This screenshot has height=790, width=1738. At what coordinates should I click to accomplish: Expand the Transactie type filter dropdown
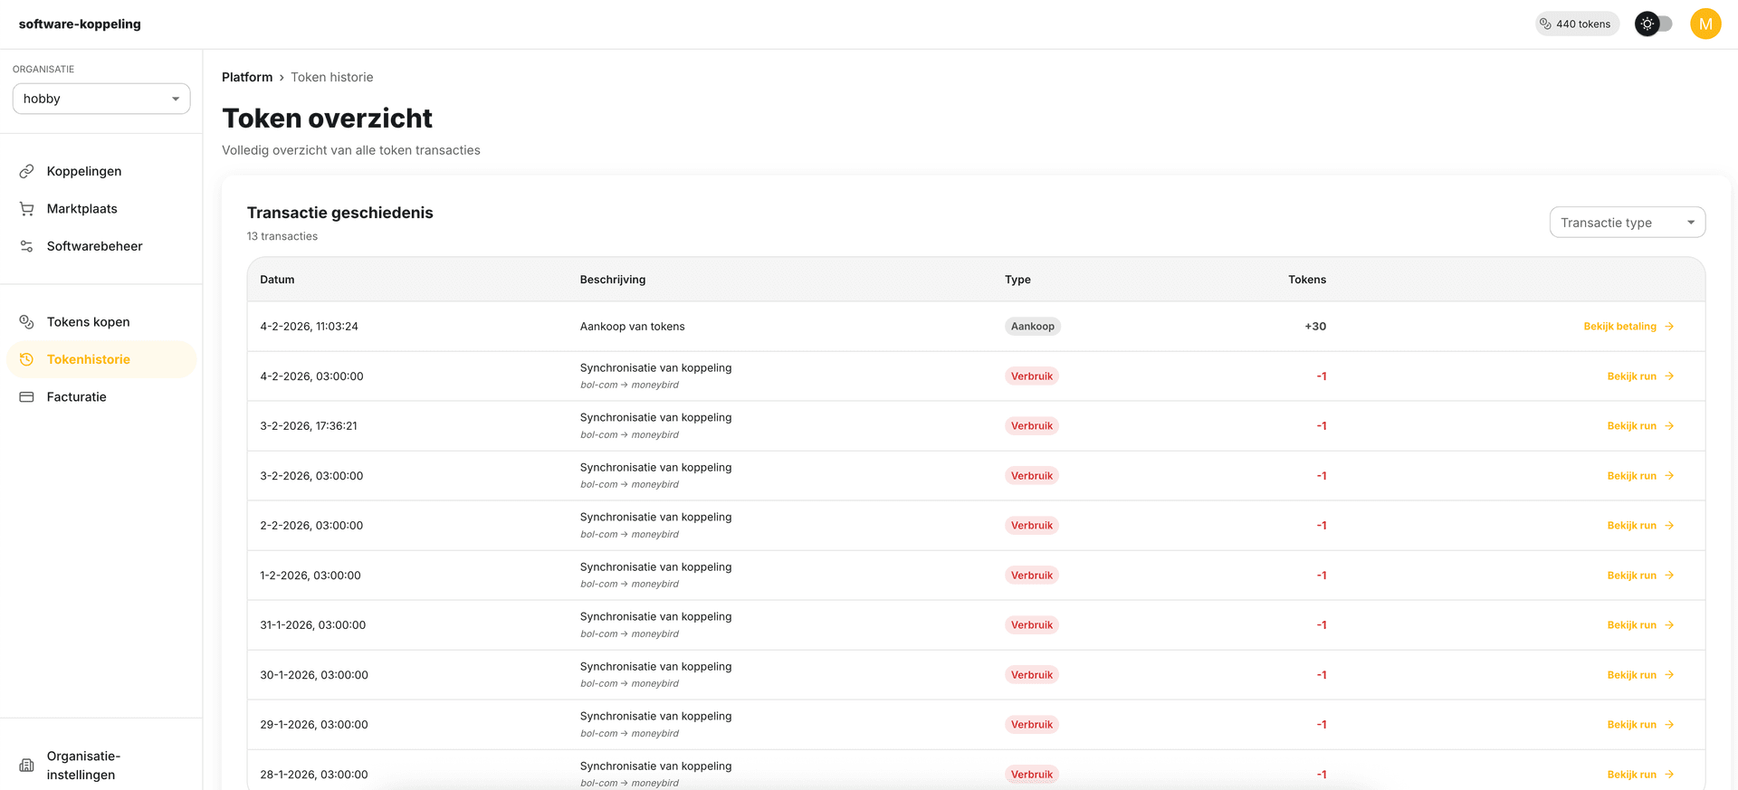tap(1627, 223)
